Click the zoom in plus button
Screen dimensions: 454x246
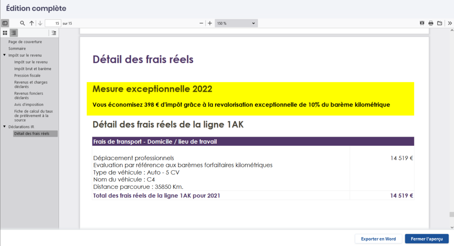(210, 23)
